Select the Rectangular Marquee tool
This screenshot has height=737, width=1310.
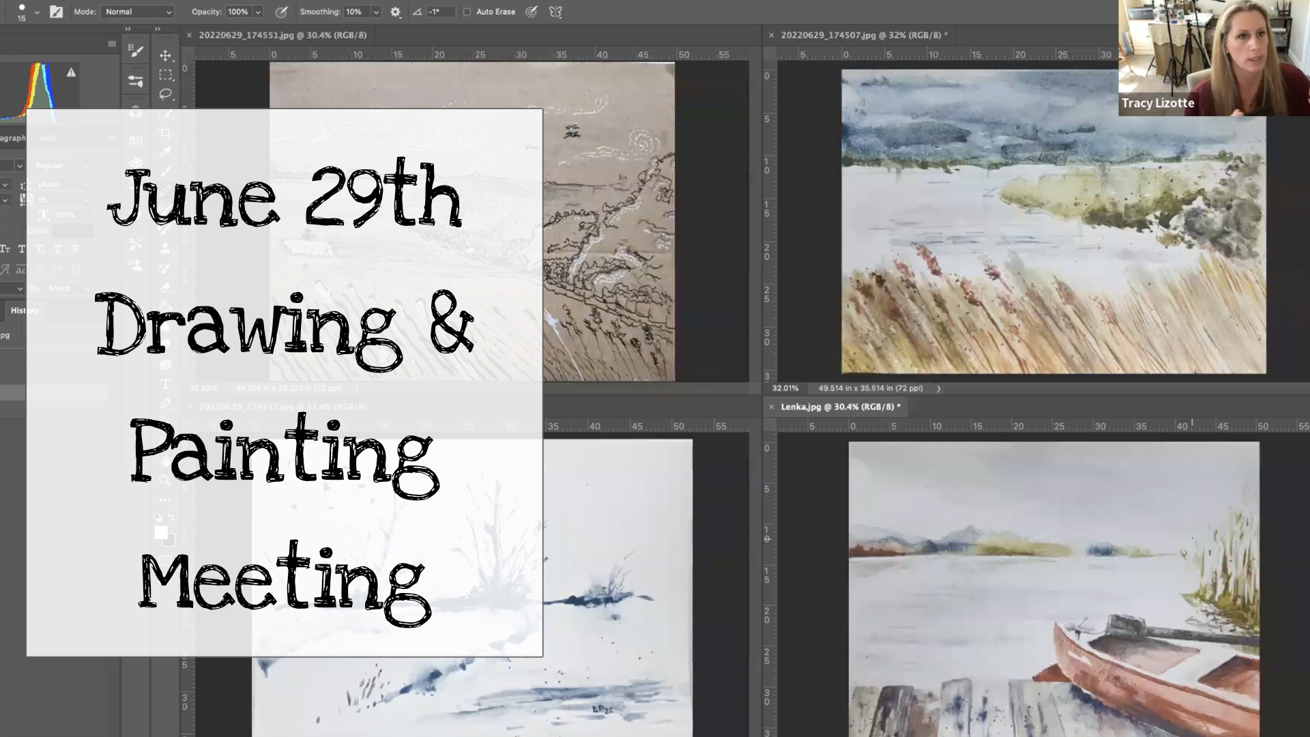pos(165,74)
